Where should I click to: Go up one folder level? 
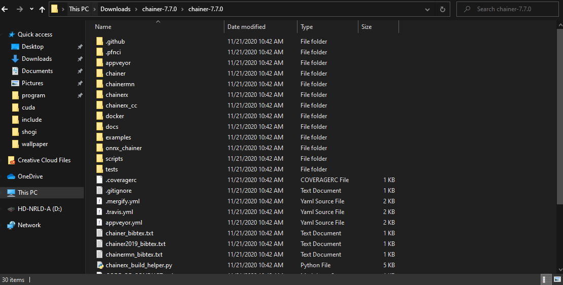pos(42,9)
